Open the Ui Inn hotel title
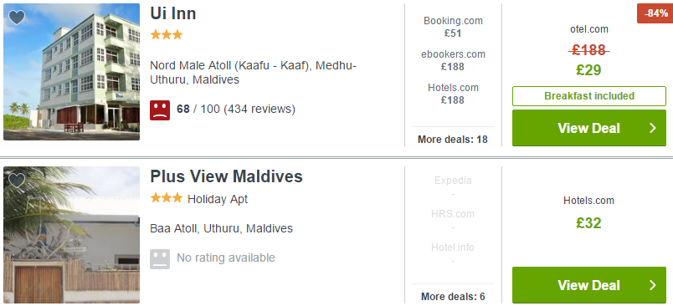This screenshot has height=306, width=673. point(173,13)
